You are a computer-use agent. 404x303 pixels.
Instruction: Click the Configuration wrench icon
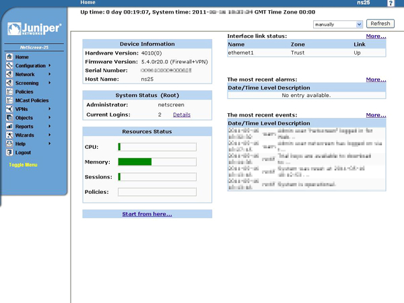coord(9,65)
